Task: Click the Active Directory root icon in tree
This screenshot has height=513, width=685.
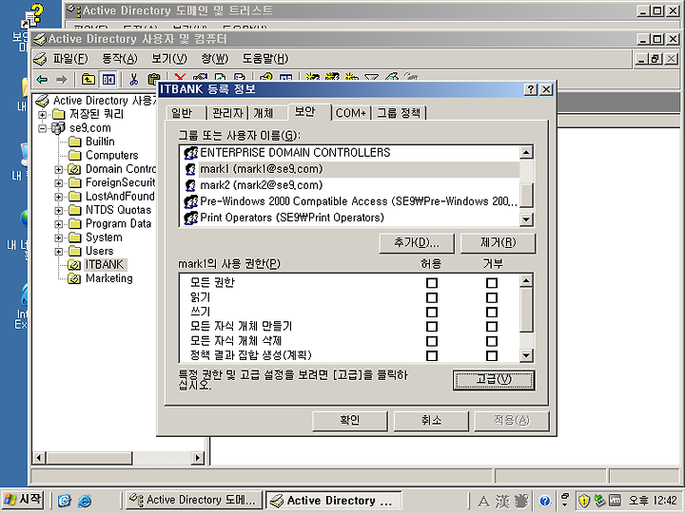Action: (42, 101)
